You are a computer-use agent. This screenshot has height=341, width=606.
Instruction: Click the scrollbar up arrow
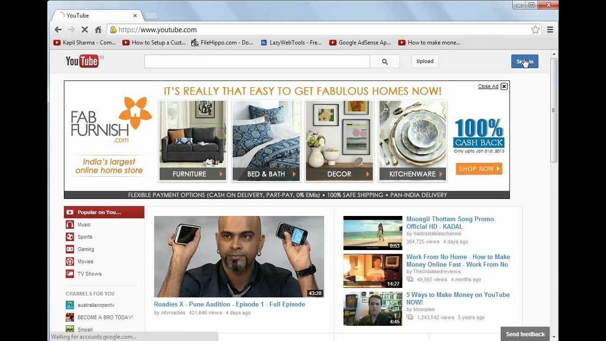tap(553, 54)
